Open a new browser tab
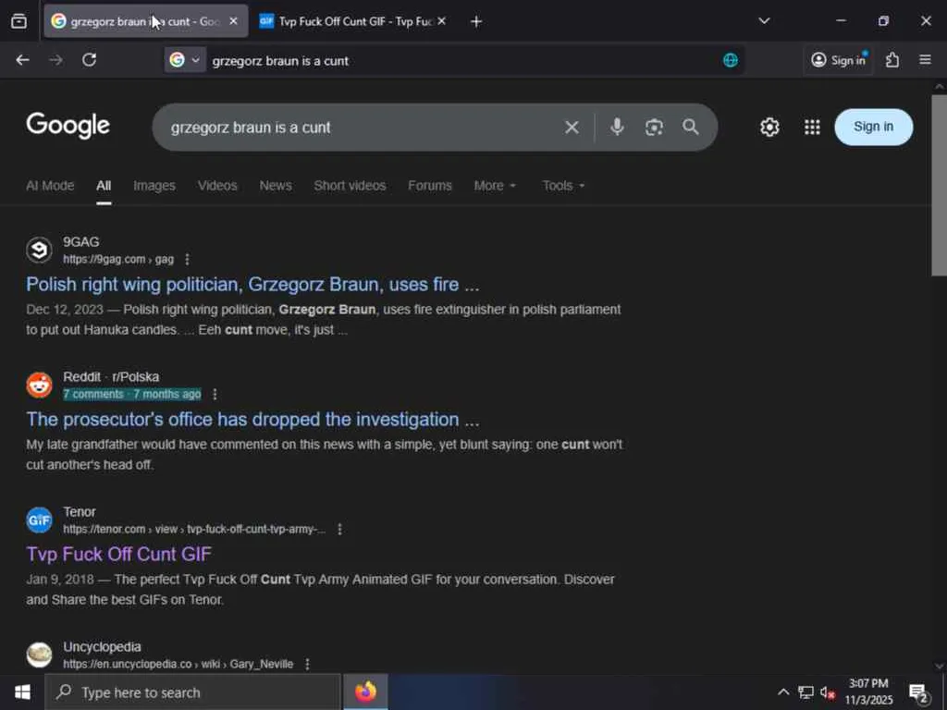 tap(476, 21)
